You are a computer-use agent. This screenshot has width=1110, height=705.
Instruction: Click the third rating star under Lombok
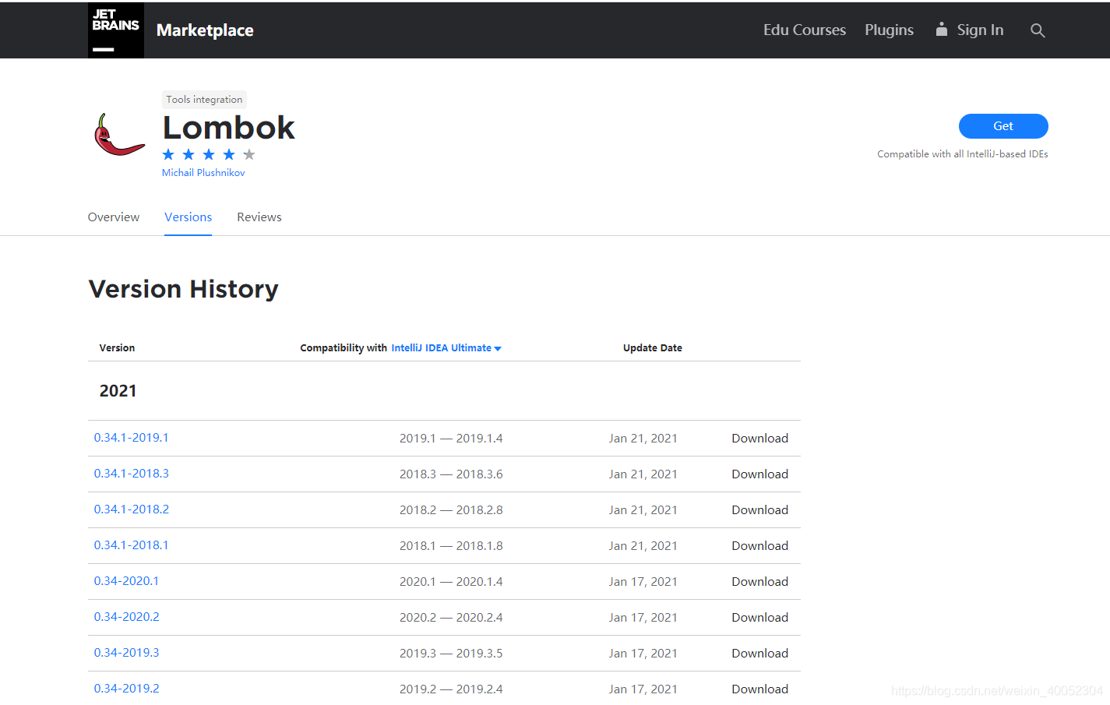pos(208,154)
